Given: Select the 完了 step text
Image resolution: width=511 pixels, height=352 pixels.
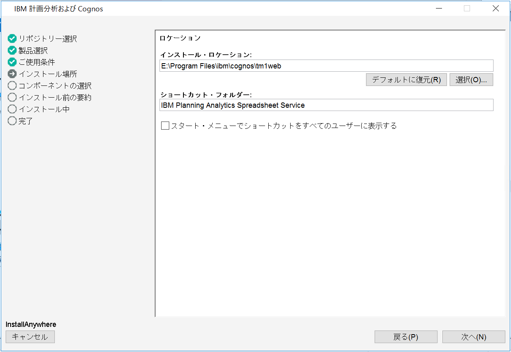Looking at the screenshot, I should tap(26, 121).
